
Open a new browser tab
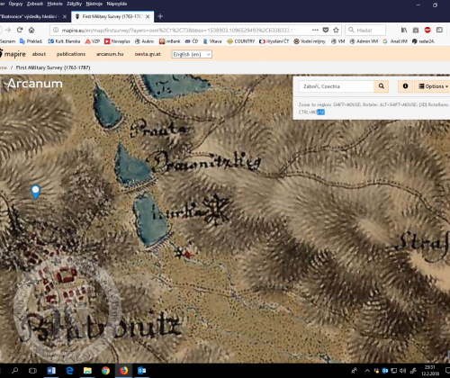pos(160,16)
